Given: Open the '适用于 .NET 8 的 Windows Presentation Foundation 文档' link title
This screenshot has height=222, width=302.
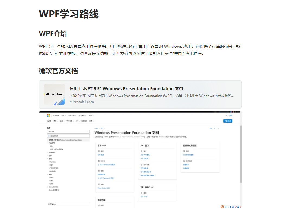Looking at the screenshot, I should tap(126, 89).
